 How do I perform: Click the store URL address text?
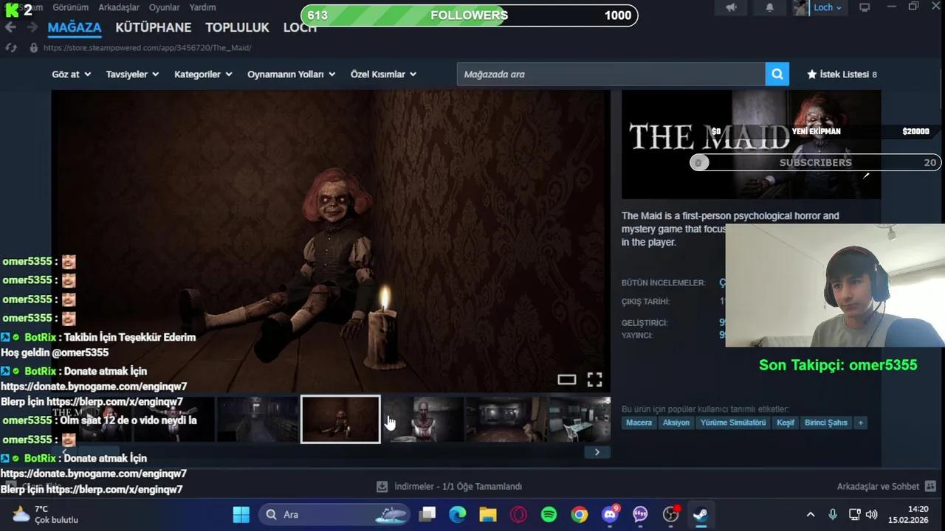coord(147,48)
